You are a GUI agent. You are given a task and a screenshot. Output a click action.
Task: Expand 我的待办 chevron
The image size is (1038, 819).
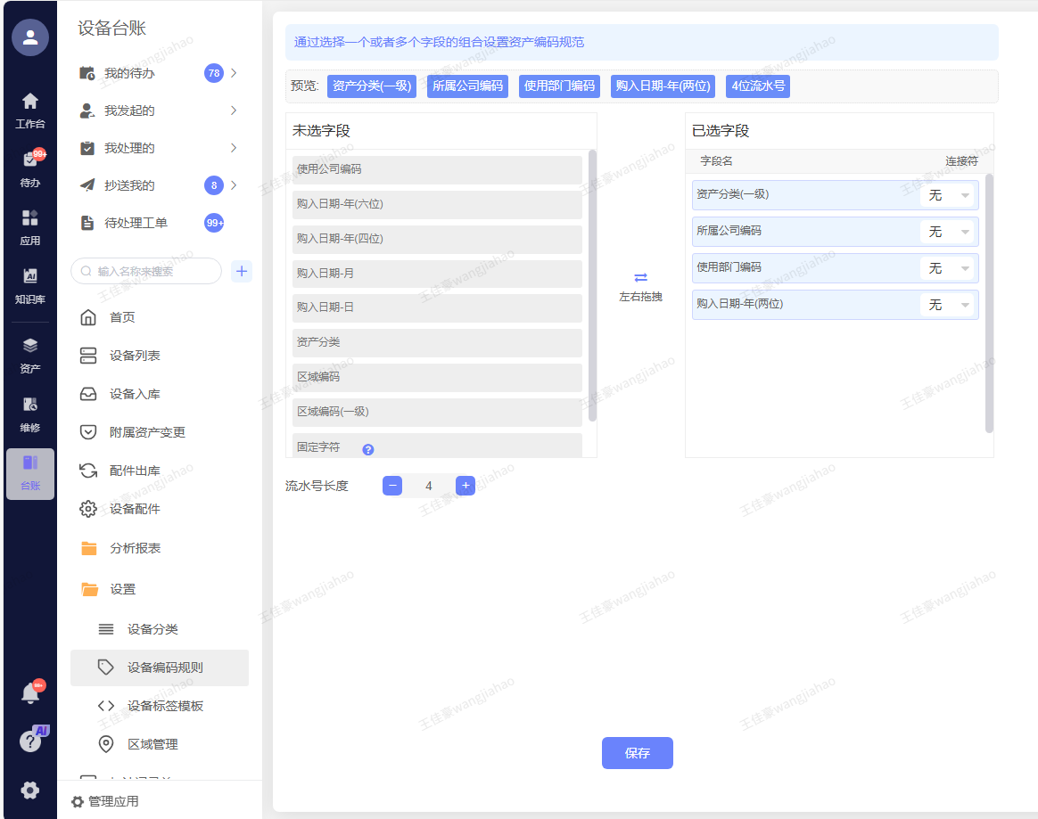(234, 73)
